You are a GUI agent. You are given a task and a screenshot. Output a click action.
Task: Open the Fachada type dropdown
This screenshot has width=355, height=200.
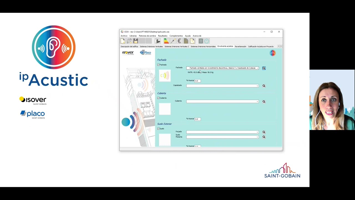(x=222, y=68)
